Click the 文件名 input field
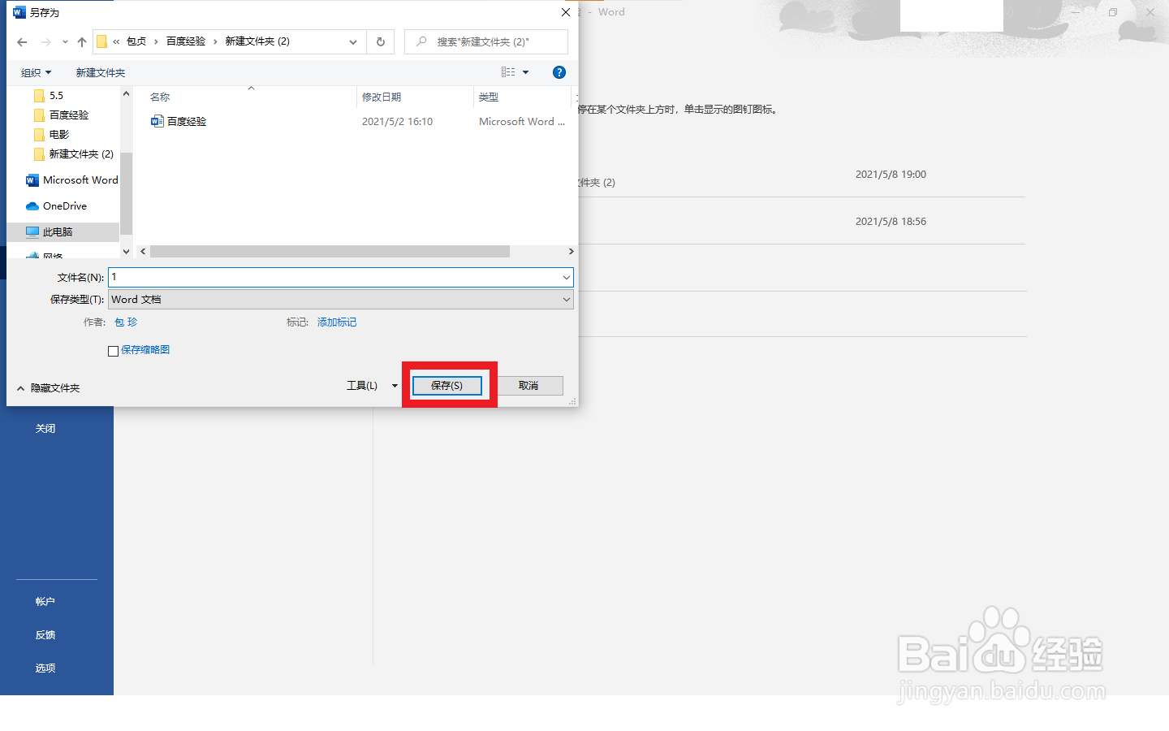This screenshot has height=731, width=1169. [334, 277]
